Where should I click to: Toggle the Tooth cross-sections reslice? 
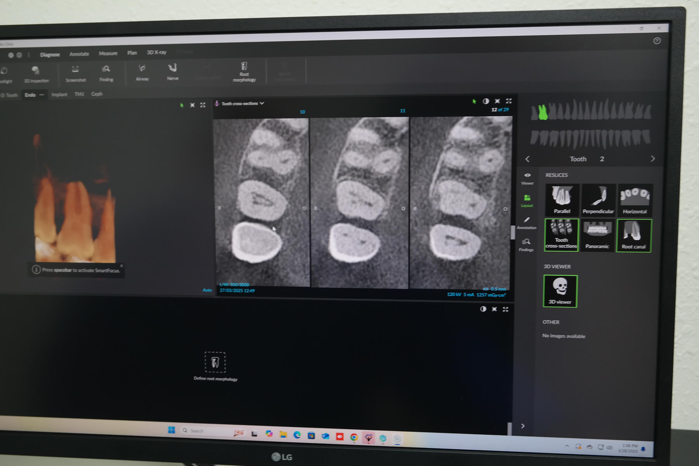tap(561, 235)
